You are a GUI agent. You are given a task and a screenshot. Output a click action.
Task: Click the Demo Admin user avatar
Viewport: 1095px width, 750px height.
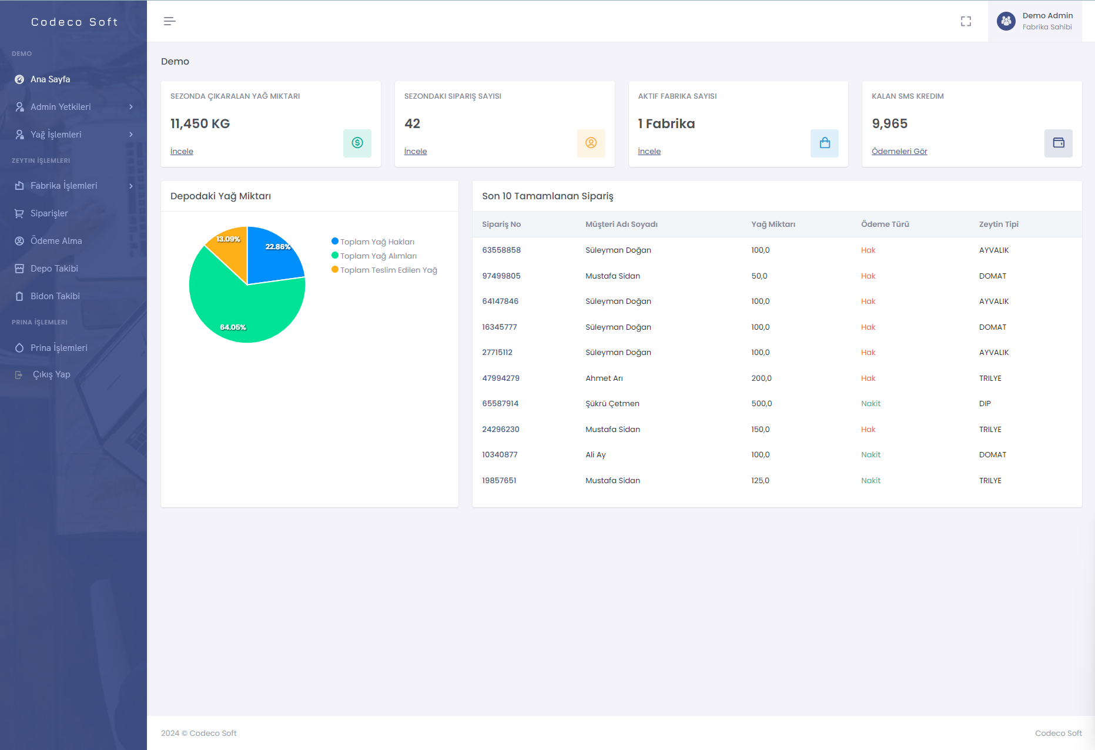(1006, 21)
